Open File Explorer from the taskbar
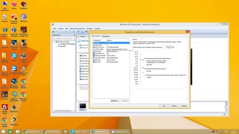Image resolution: width=239 pixels, height=134 pixels. (x=18, y=131)
